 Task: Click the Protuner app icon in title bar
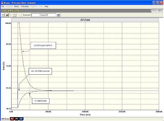coord(2,3)
